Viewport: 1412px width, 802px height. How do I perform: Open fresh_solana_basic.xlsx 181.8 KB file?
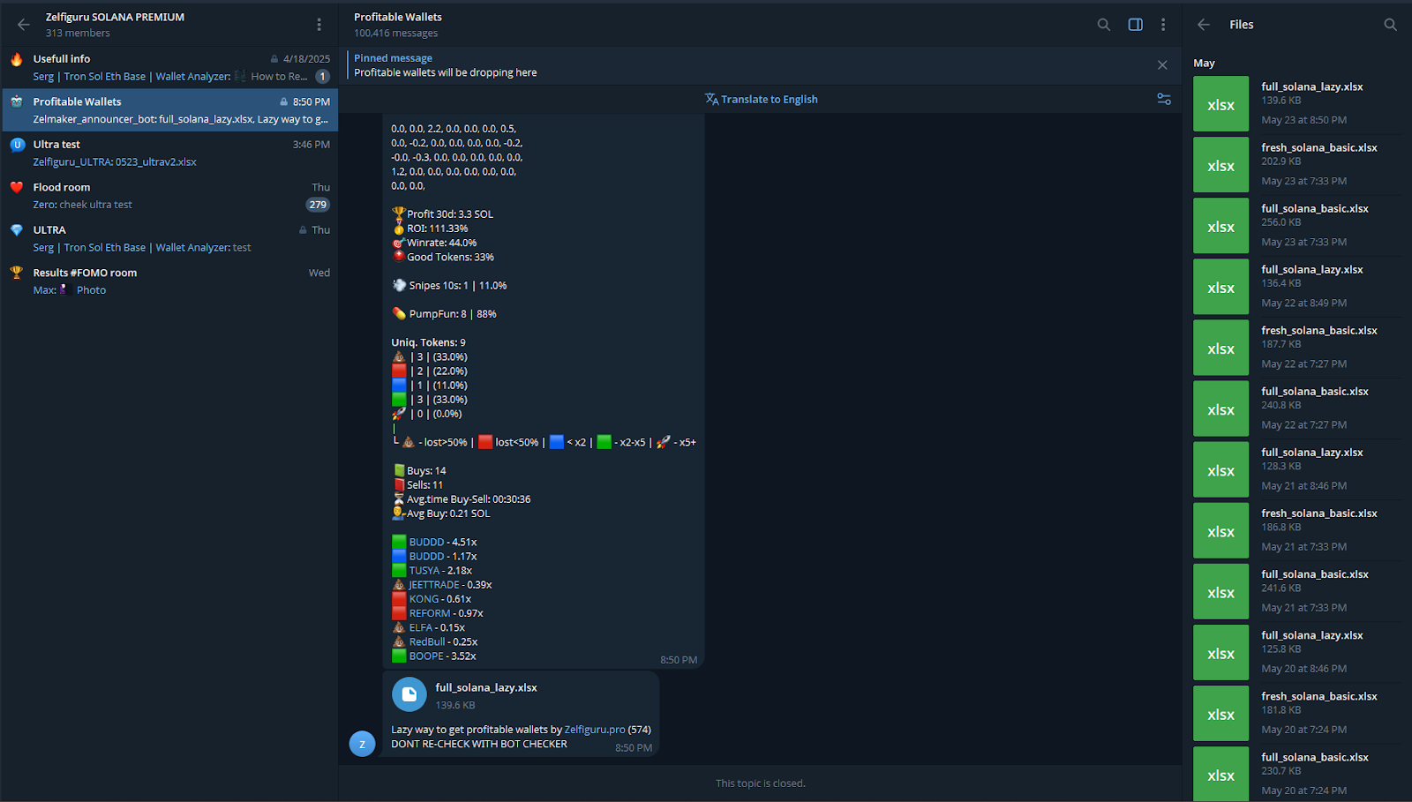click(x=1296, y=712)
